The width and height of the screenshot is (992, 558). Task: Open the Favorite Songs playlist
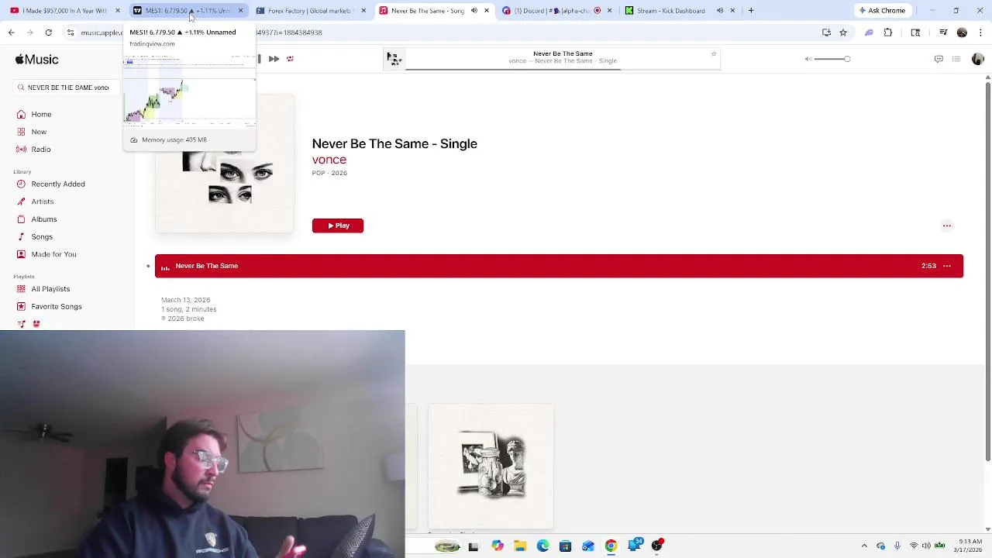57,307
